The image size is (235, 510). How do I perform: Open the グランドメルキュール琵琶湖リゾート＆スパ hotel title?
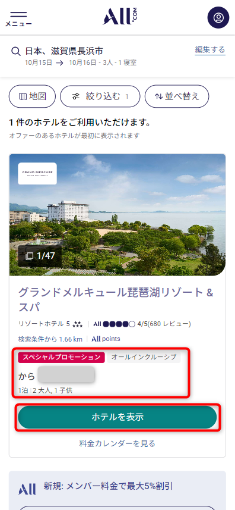116,299
